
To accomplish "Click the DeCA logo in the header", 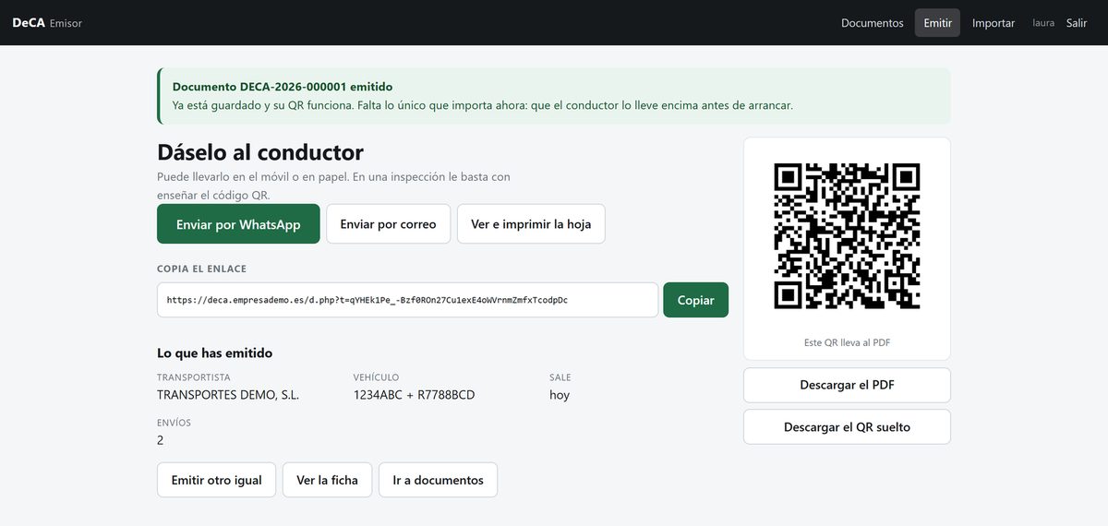I will (29, 23).
